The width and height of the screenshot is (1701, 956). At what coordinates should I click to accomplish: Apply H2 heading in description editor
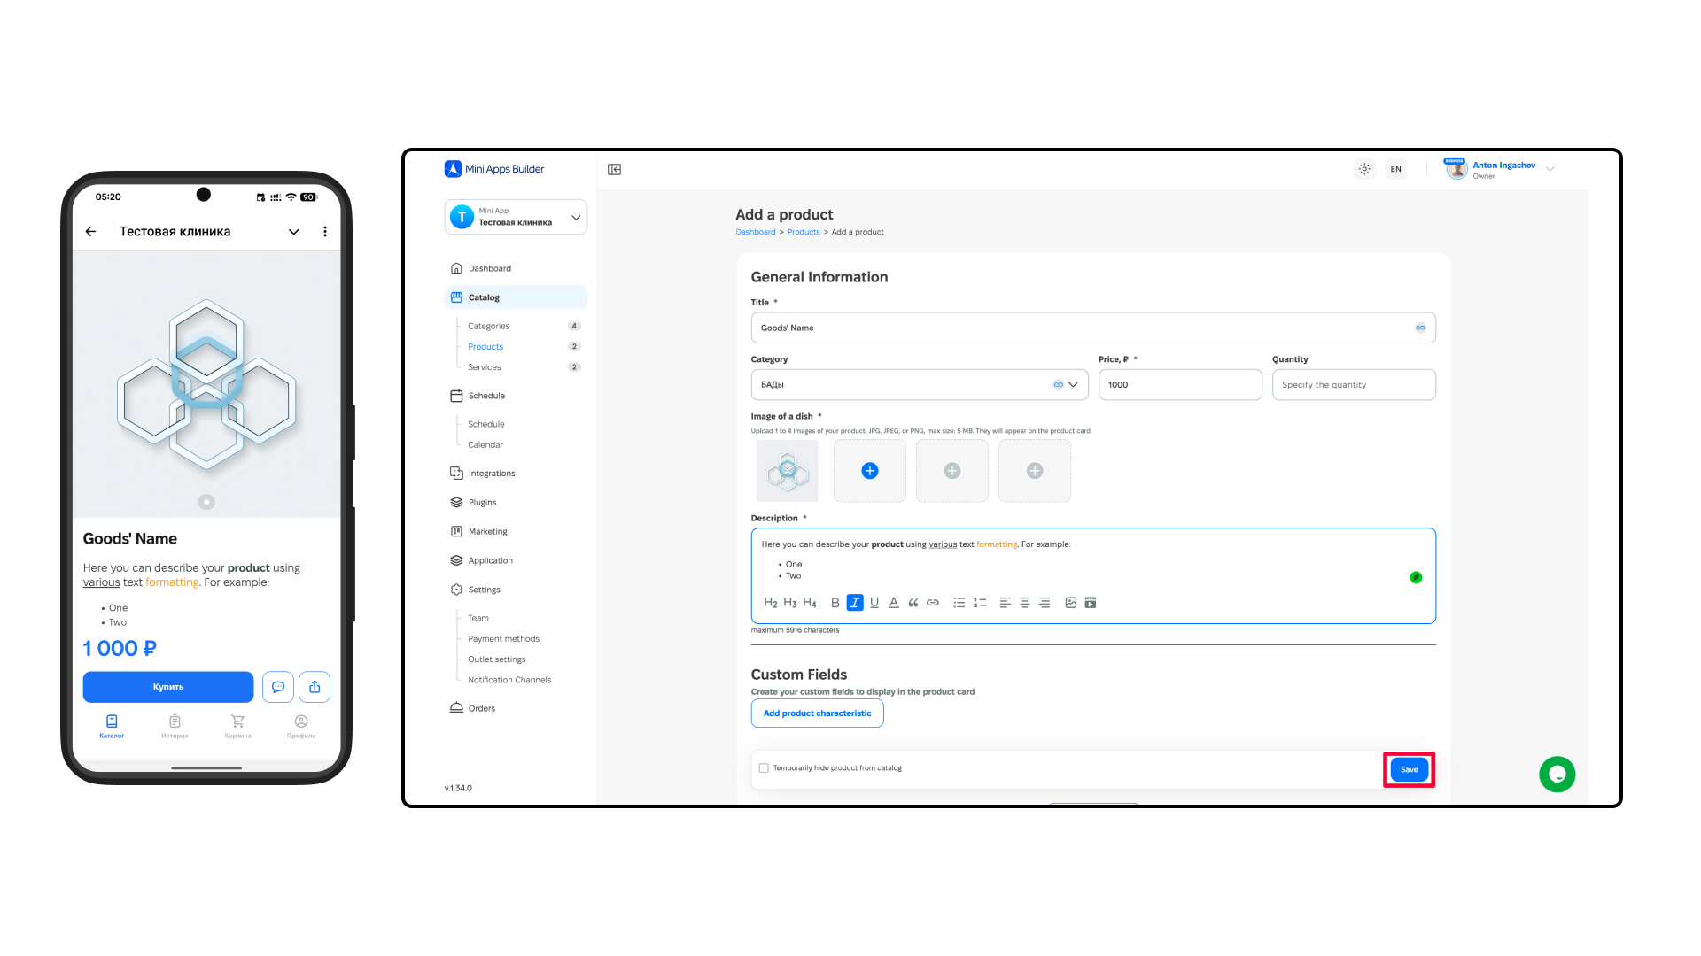click(770, 603)
